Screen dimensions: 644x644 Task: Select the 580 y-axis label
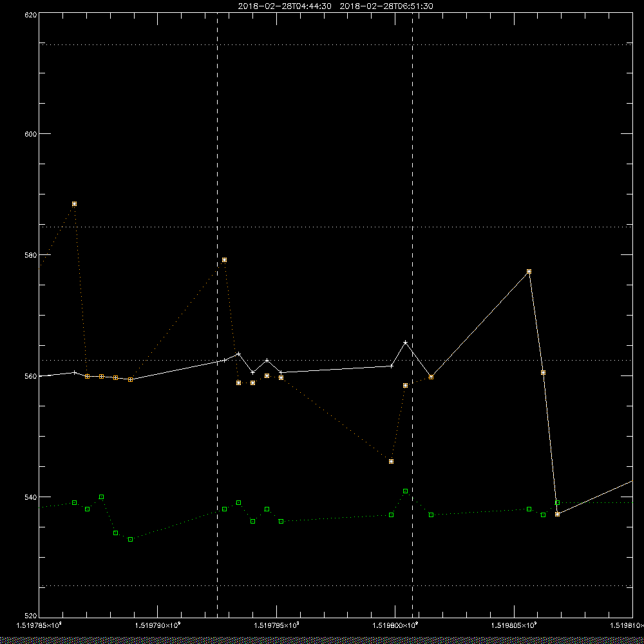pyautogui.click(x=31, y=254)
